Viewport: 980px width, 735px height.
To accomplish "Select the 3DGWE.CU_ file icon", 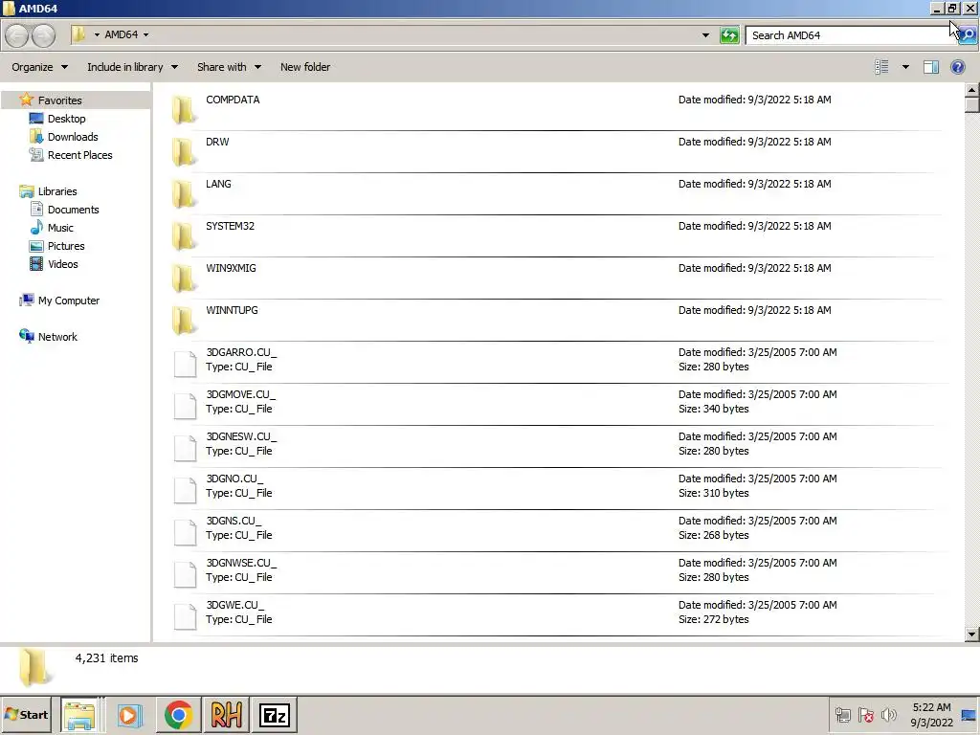I will click(185, 616).
